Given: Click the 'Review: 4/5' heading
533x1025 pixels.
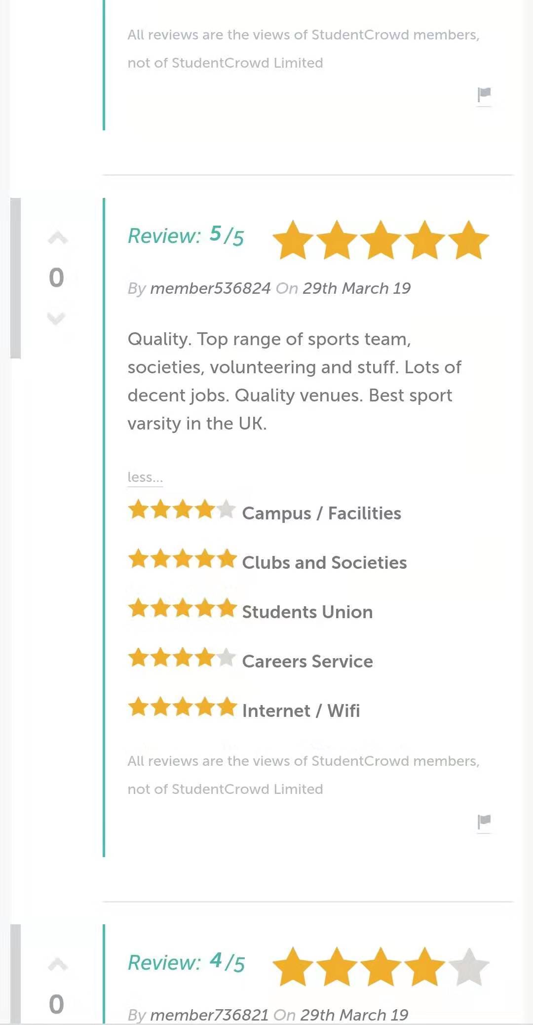Looking at the screenshot, I should click(186, 962).
